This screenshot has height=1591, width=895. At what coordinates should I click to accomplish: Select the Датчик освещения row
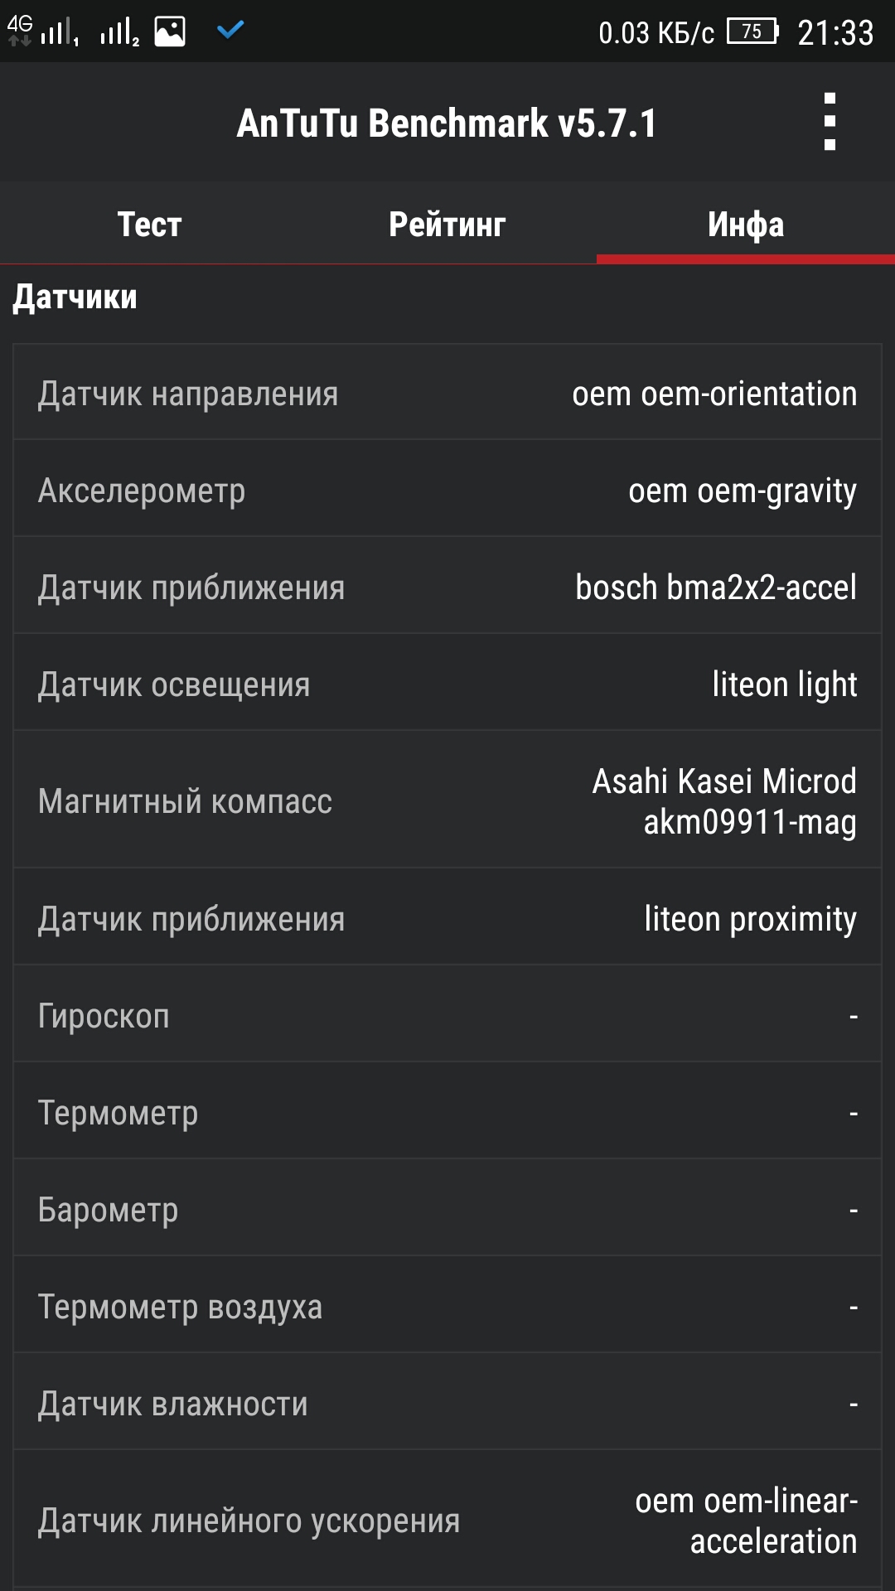[x=447, y=684]
